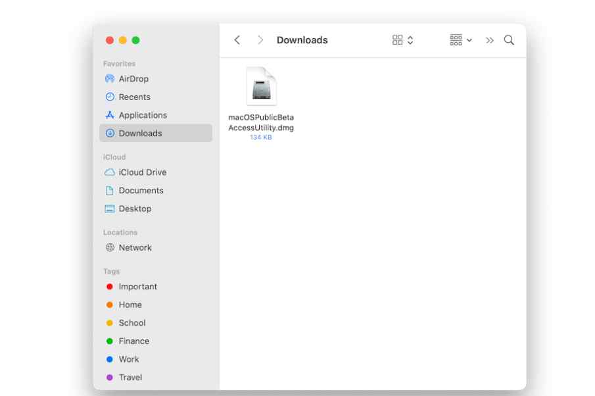Viewport: 595px width, 396px height.
Task: Select the purple Travel tag dot
Action: (x=110, y=378)
